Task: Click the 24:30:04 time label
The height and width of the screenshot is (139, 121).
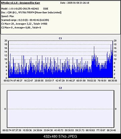Action: tap(38, 130)
